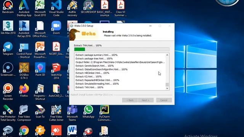Open the Aidfile recovery icon
Image resolution: width=244 pixels, height=137 pixels.
tap(72, 8)
